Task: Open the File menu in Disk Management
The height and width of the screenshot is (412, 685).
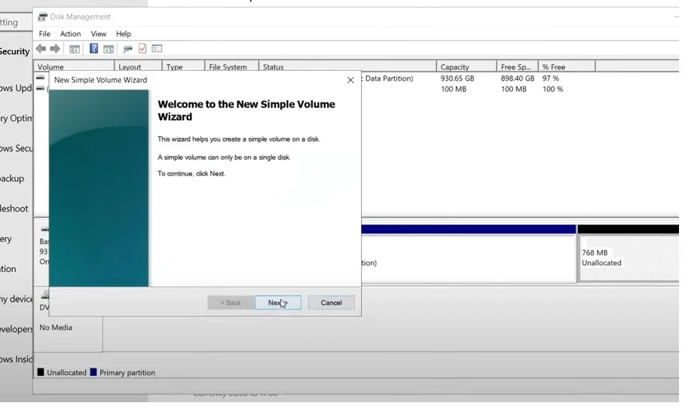Action: point(44,34)
